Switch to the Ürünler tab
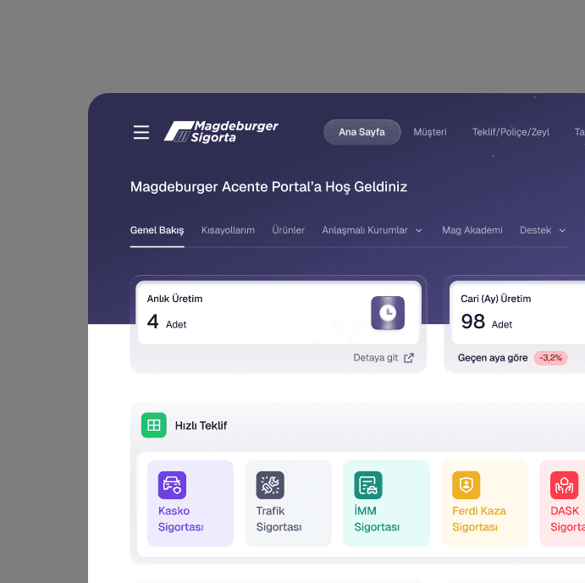Viewport: 585px width, 583px height. [289, 230]
